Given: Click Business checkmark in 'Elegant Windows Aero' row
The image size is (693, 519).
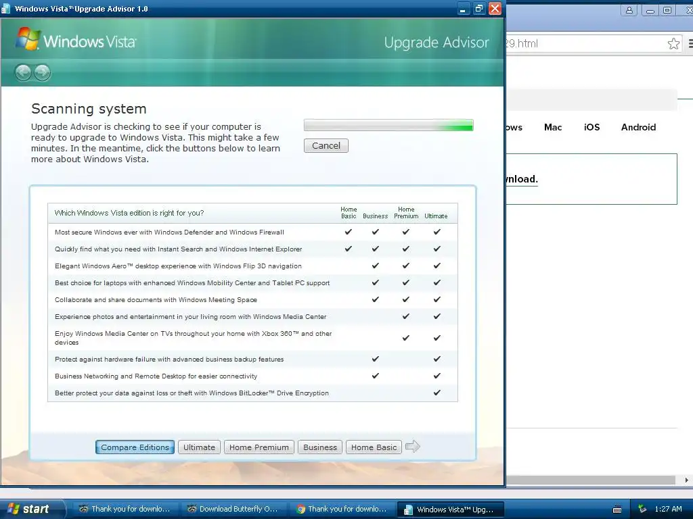Looking at the screenshot, I should pos(375,265).
